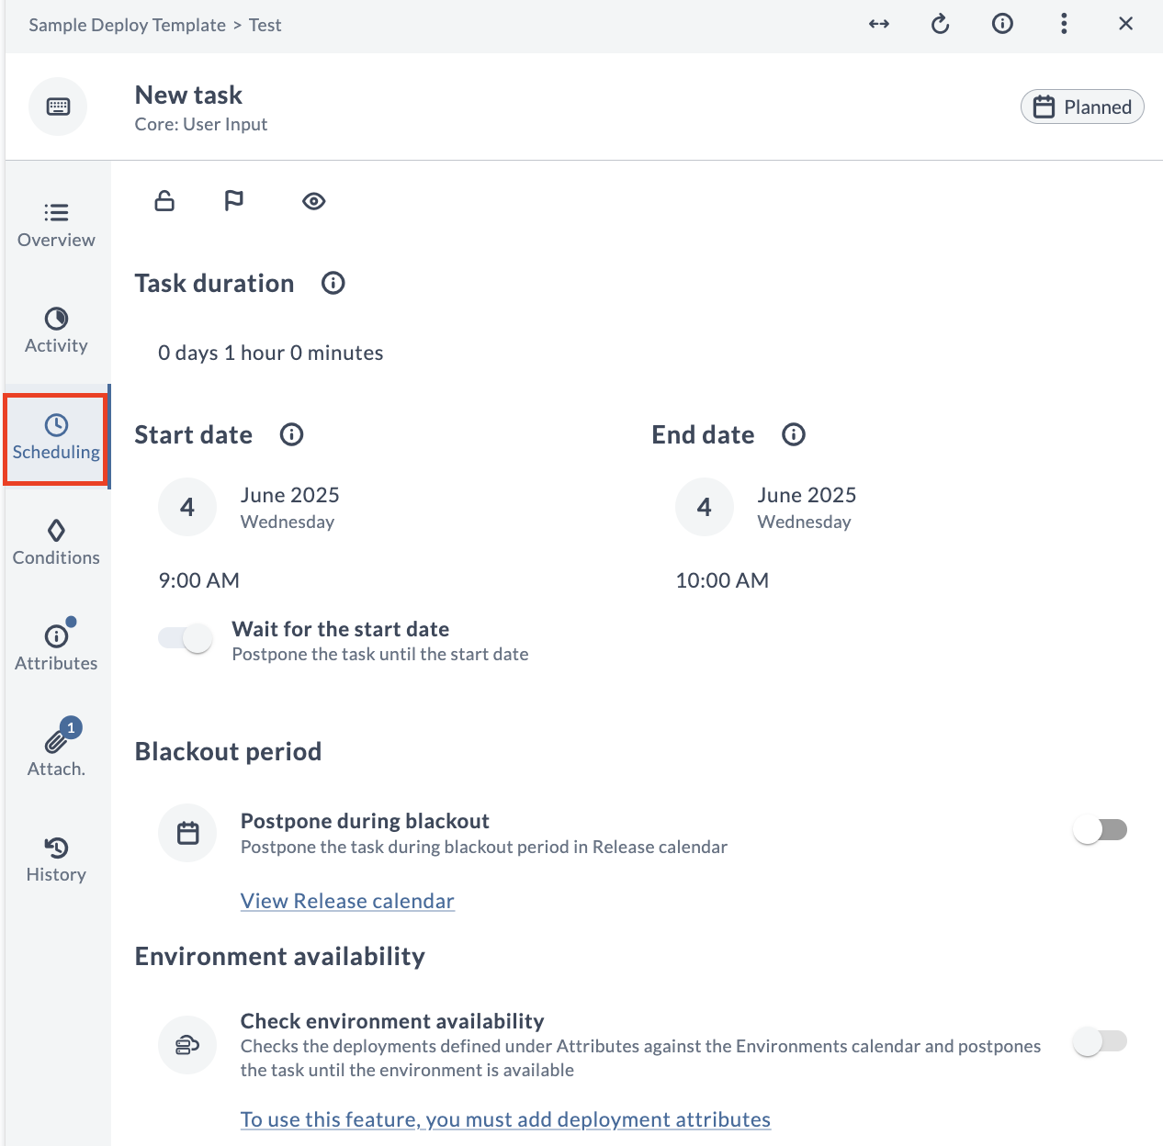This screenshot has width=1163, height=1146.
Task: Edit the duration 0 days 1 hour 0 minutes
Action: point(271,353)
